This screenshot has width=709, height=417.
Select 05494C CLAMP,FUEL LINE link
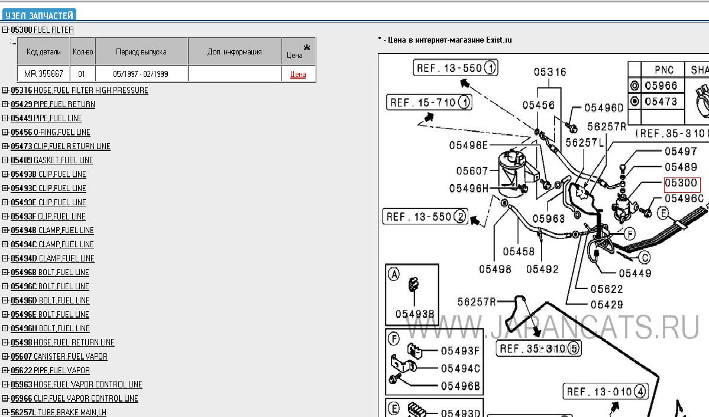(53, 245)
